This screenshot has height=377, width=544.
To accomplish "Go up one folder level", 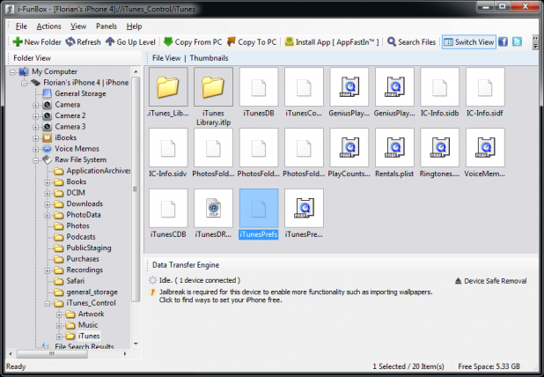I will click(132, 42).
